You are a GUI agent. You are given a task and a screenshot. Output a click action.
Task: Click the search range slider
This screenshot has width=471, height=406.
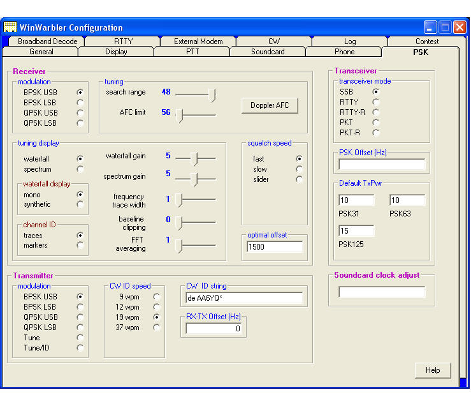tap(196, 95)
